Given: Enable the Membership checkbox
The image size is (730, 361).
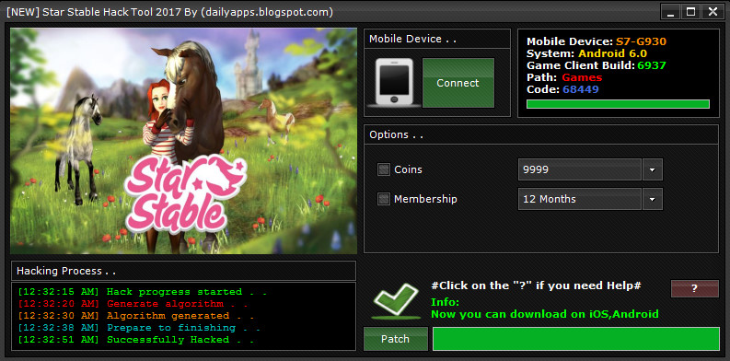Looking at the screenshot, I should [x=384, y=199].
